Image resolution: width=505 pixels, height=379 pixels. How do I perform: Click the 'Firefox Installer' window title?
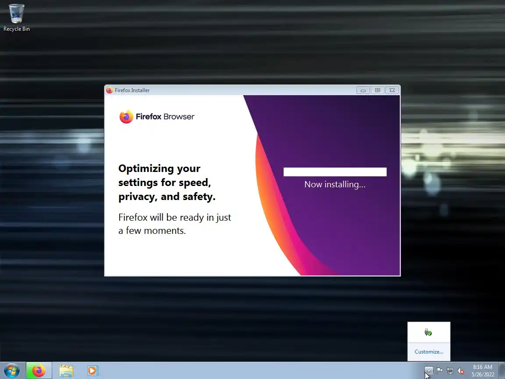click(132, 90)
